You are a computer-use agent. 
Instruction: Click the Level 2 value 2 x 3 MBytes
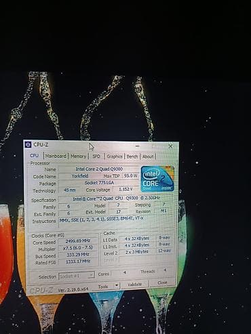pyautogui.click(x=137, y=251)
